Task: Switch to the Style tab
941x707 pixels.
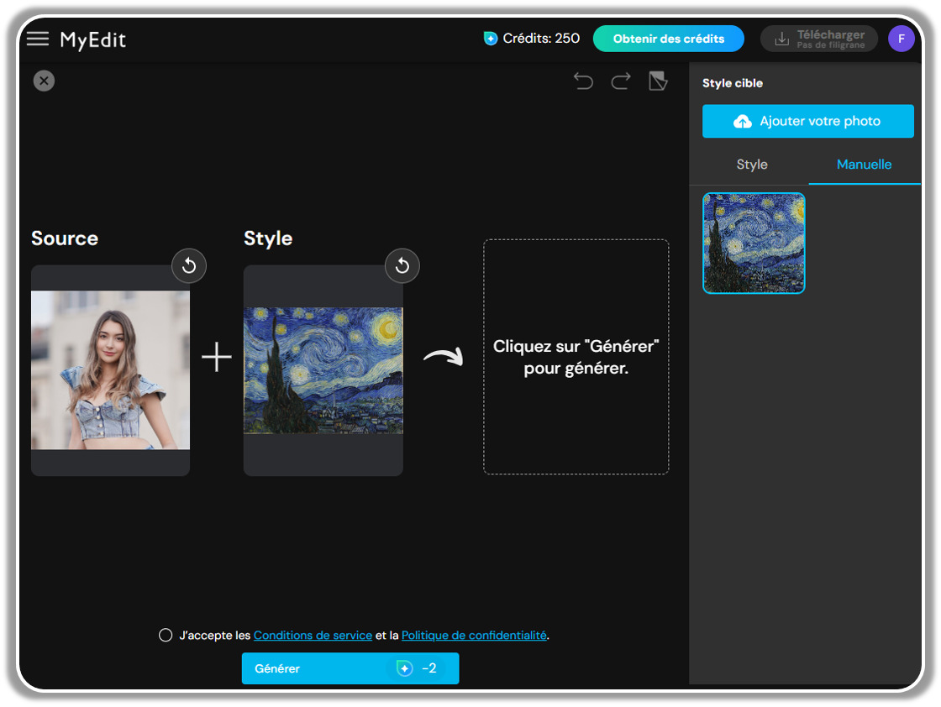Action: [x=751, y=165]
